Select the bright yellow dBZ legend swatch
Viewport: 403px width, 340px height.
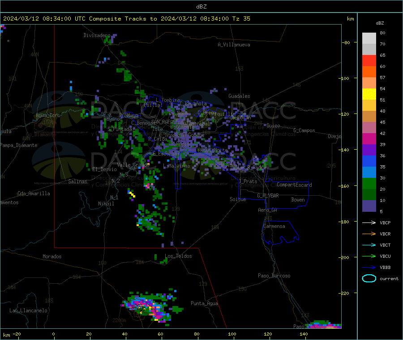click(369, 94)
